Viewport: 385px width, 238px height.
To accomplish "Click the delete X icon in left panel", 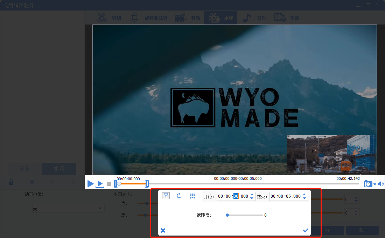I will 31,182.
